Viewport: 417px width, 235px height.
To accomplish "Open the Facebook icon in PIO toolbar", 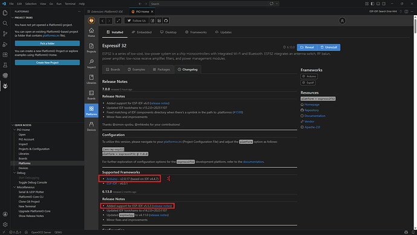I will pyautogui.click(x=152, y=21).
